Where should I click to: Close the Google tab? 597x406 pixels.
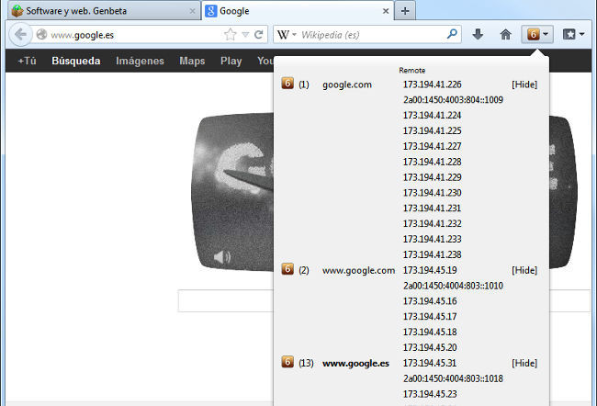386,11
